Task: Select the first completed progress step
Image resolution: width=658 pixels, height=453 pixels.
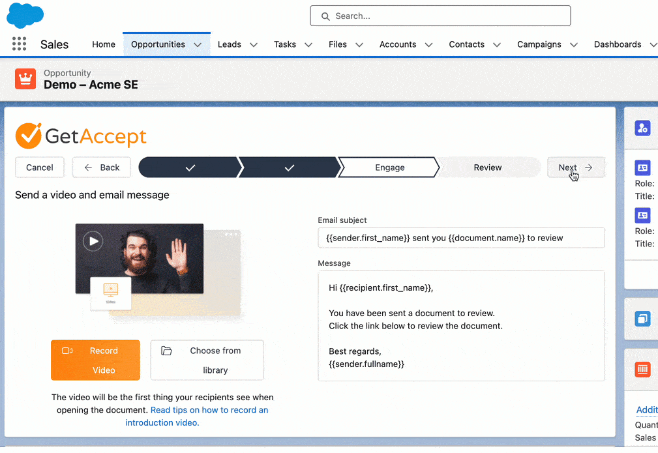Action: 190,168
